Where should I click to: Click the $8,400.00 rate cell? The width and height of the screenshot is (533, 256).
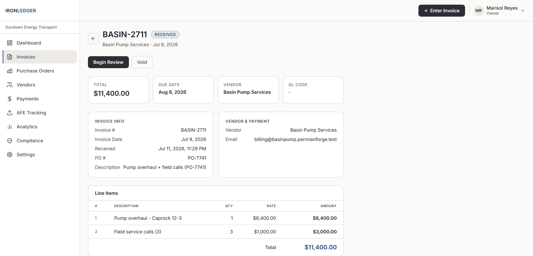pyautogui.click(x=264, y=218)
